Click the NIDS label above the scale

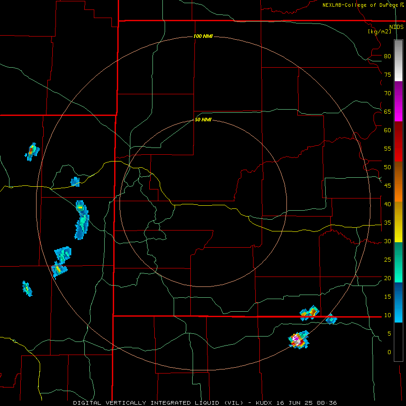pyautogui.click(x=397, y=27)
